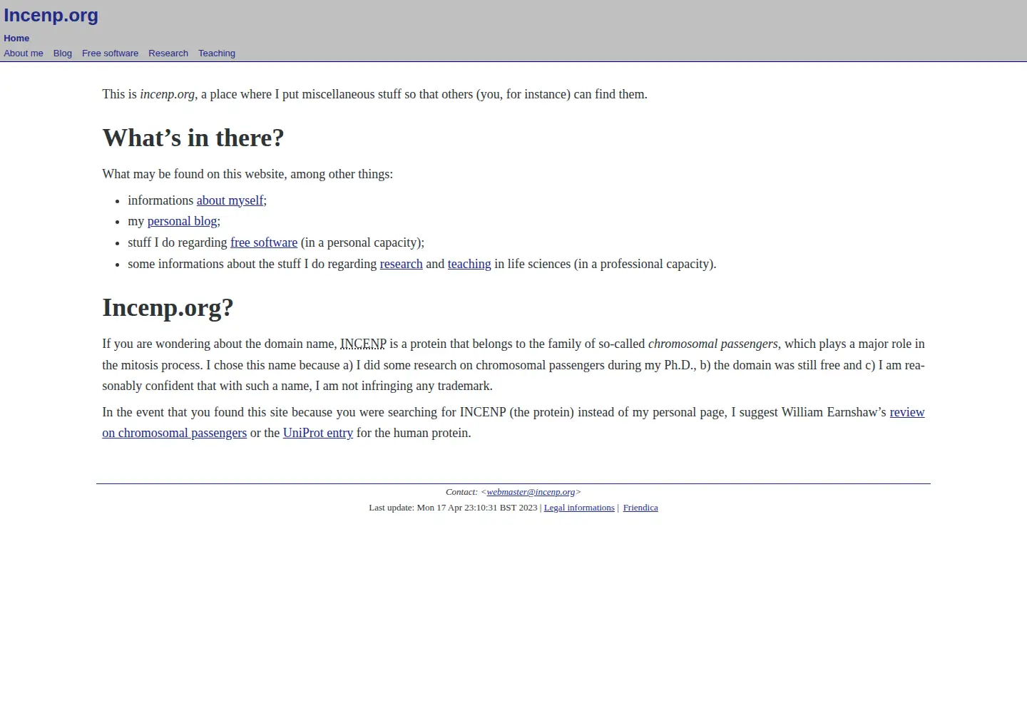Open the Teaching menu item

[217, 53]
